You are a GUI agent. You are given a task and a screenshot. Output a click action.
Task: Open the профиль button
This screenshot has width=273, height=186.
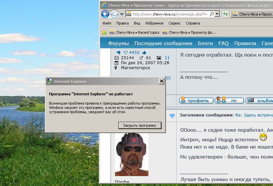(196, 100)
